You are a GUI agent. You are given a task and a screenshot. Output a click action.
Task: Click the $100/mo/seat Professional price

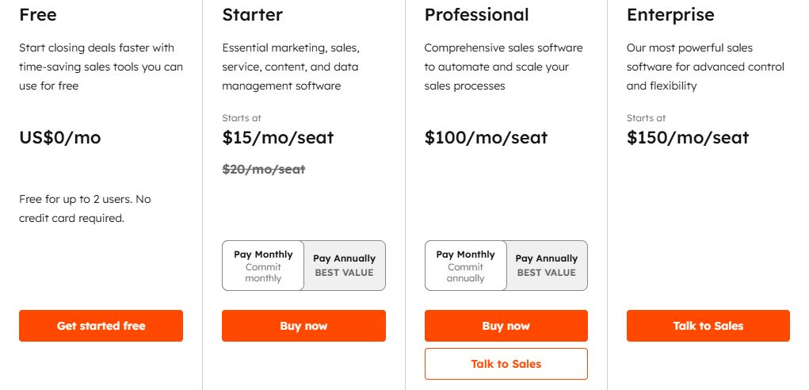pyautogui.click(x=486, y=137)
